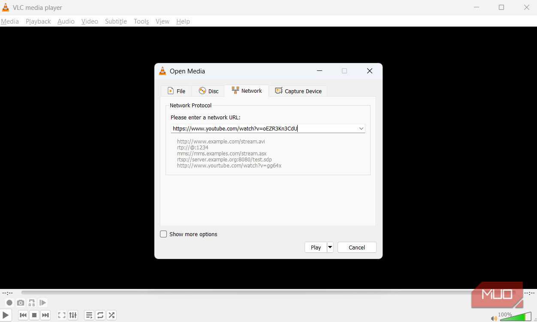Screen dimensions: 537x322
Task: Start playback with the main play button
Action: [x=6, y=315]
